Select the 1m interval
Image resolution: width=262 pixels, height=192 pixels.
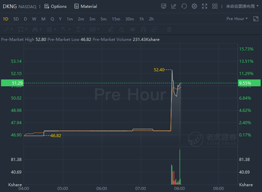(70, 19)
